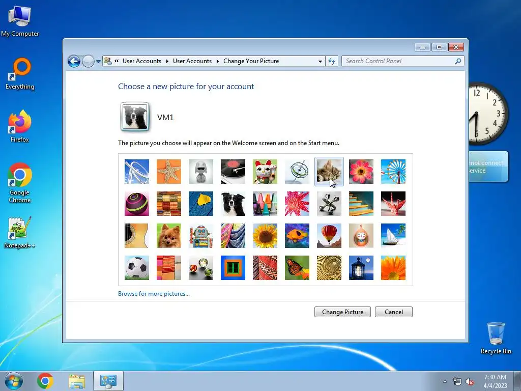Click the desktop clock gadget
Screen dimensions: 521x391
(488, 114)
